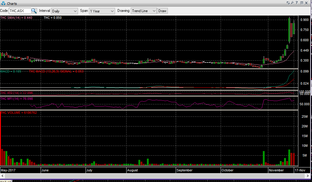
Task: Click the 17-Nov date axis label
Action: (300, 170)
